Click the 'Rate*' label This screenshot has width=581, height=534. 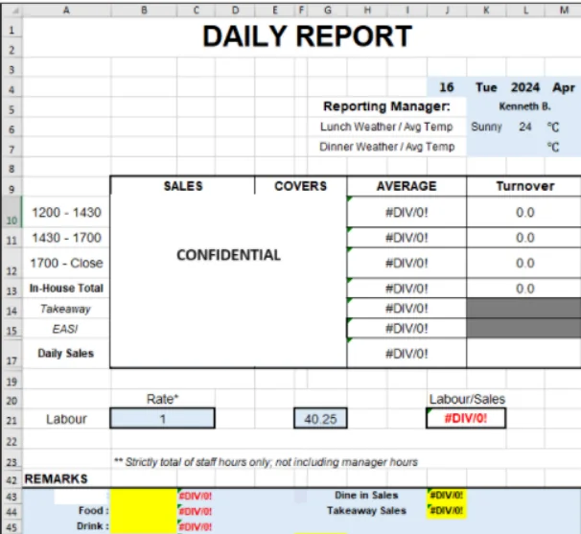coord(162,399)
